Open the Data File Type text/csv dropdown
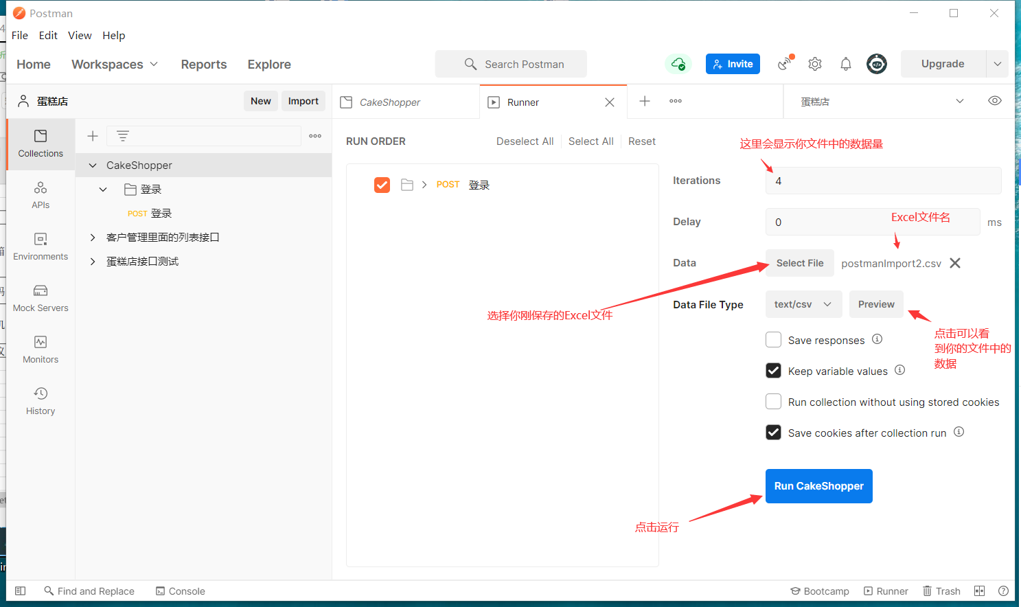1021x607 pixels. 804,304
